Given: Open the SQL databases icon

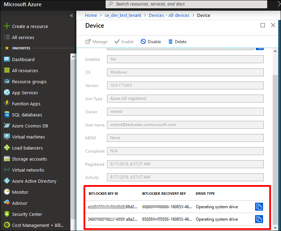Looking at the screenshot, I should pos(7,115).
